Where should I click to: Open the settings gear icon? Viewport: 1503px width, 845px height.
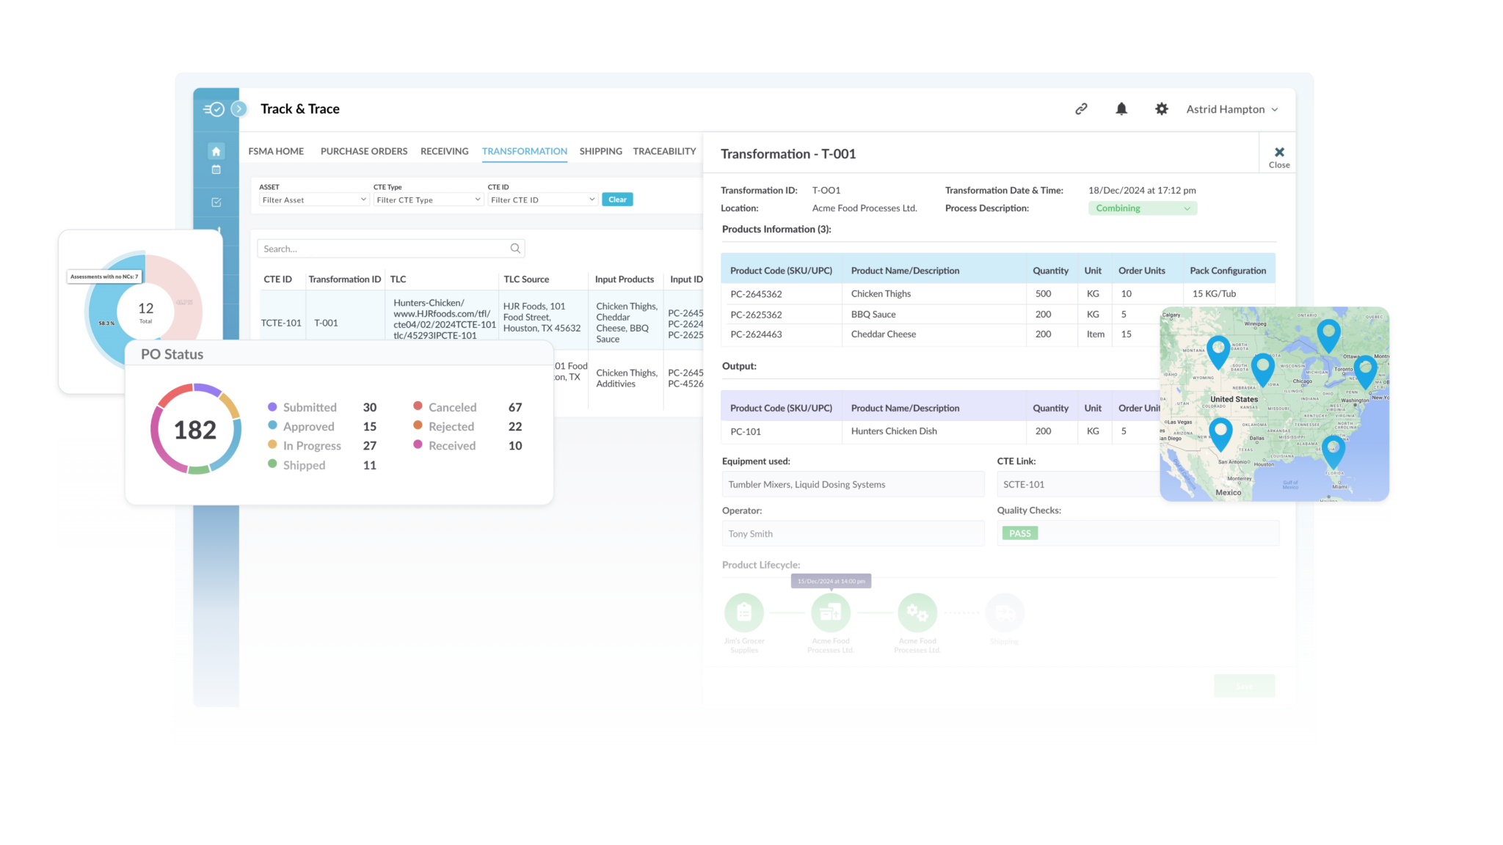point(1161,109)
